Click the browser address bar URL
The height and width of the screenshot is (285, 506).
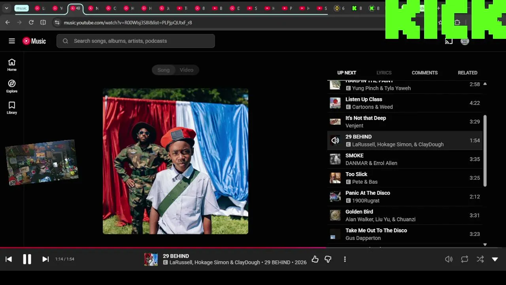128,23
